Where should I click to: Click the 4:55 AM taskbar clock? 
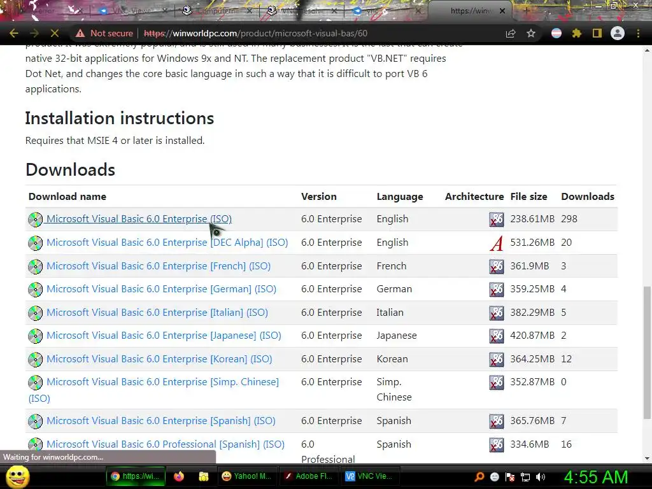click(x=596, y=477)
